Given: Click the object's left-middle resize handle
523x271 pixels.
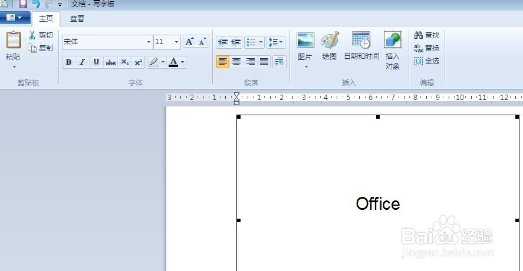Looking at the screenshot, I should tap(238, 220).
